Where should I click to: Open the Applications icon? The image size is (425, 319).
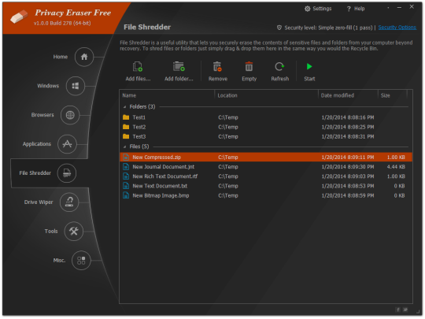coord(67,144)
